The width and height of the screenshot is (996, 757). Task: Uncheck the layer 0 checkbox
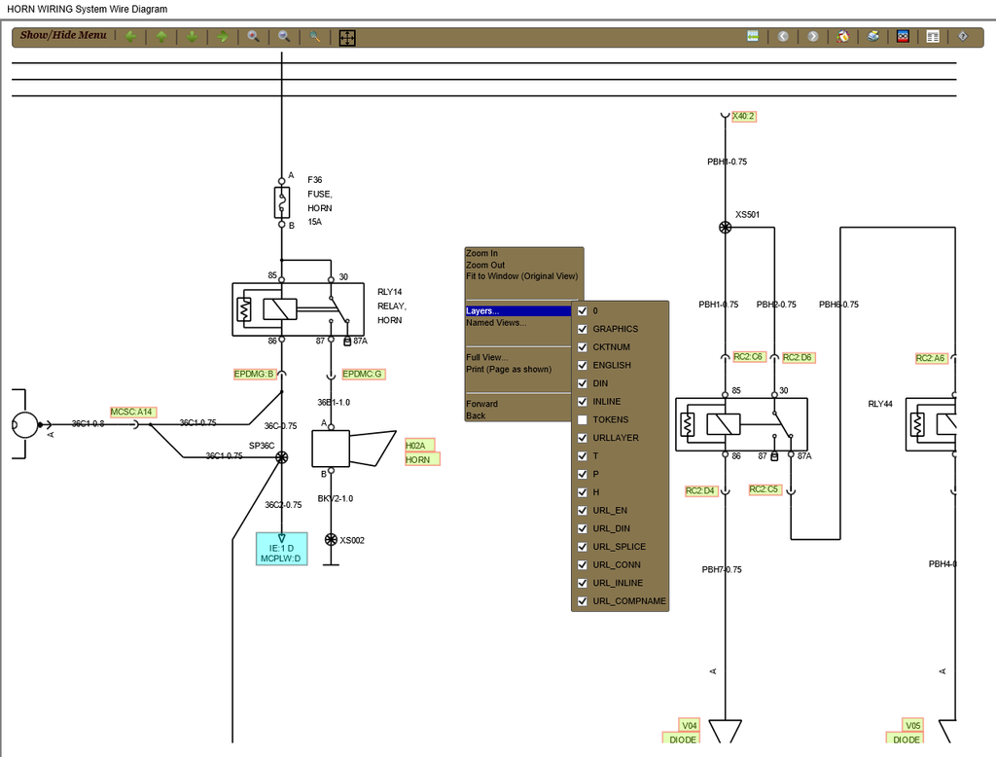(x=582, y=310)
